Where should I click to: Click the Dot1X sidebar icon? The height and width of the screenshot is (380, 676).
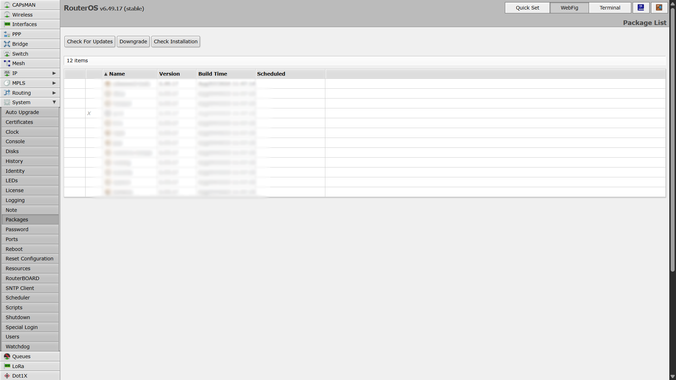[7, 376]
